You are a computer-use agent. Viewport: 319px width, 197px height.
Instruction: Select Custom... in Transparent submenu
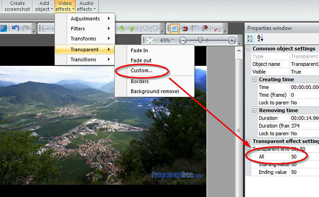tap(141, 70)
